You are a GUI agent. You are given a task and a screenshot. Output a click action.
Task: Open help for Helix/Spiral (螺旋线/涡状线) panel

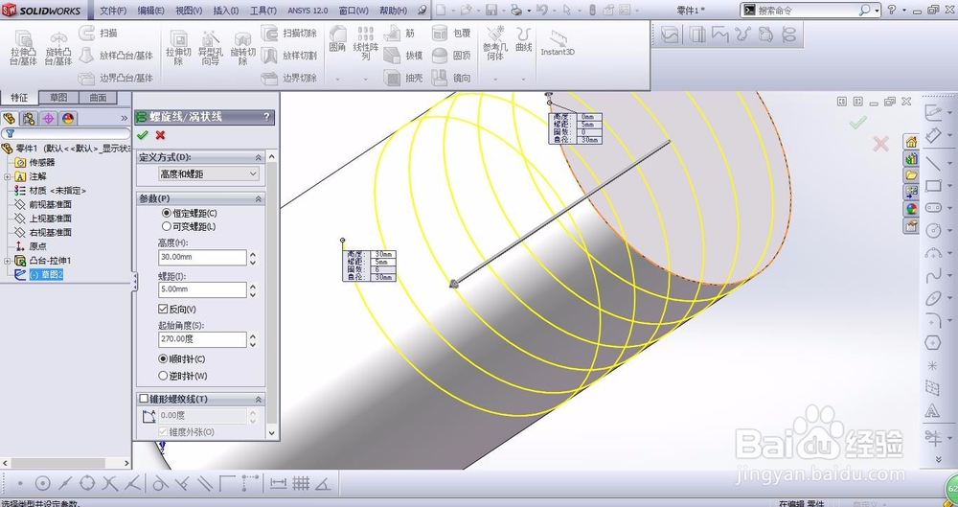[x=266, y=117]
